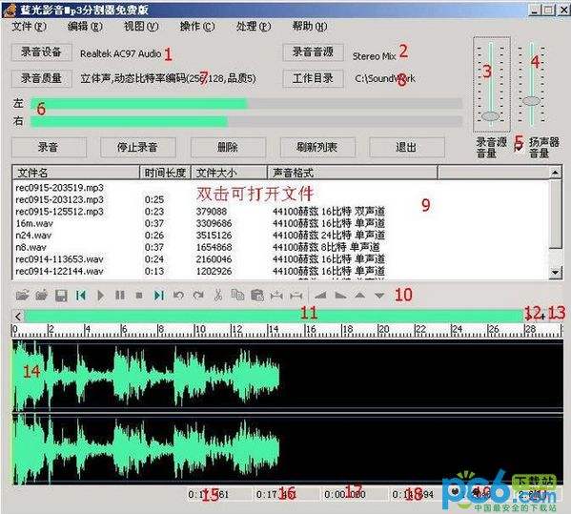Screen dimensions: 571x514
Task: Play the loaded audio
Action: click(101, 295)
